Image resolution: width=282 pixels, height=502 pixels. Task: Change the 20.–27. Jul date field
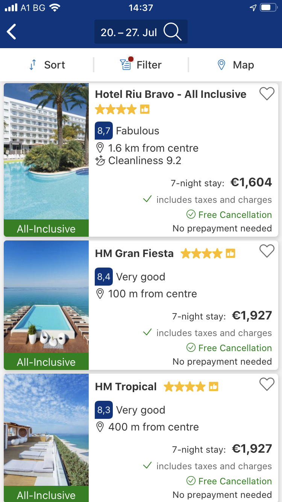coord(129,32)
